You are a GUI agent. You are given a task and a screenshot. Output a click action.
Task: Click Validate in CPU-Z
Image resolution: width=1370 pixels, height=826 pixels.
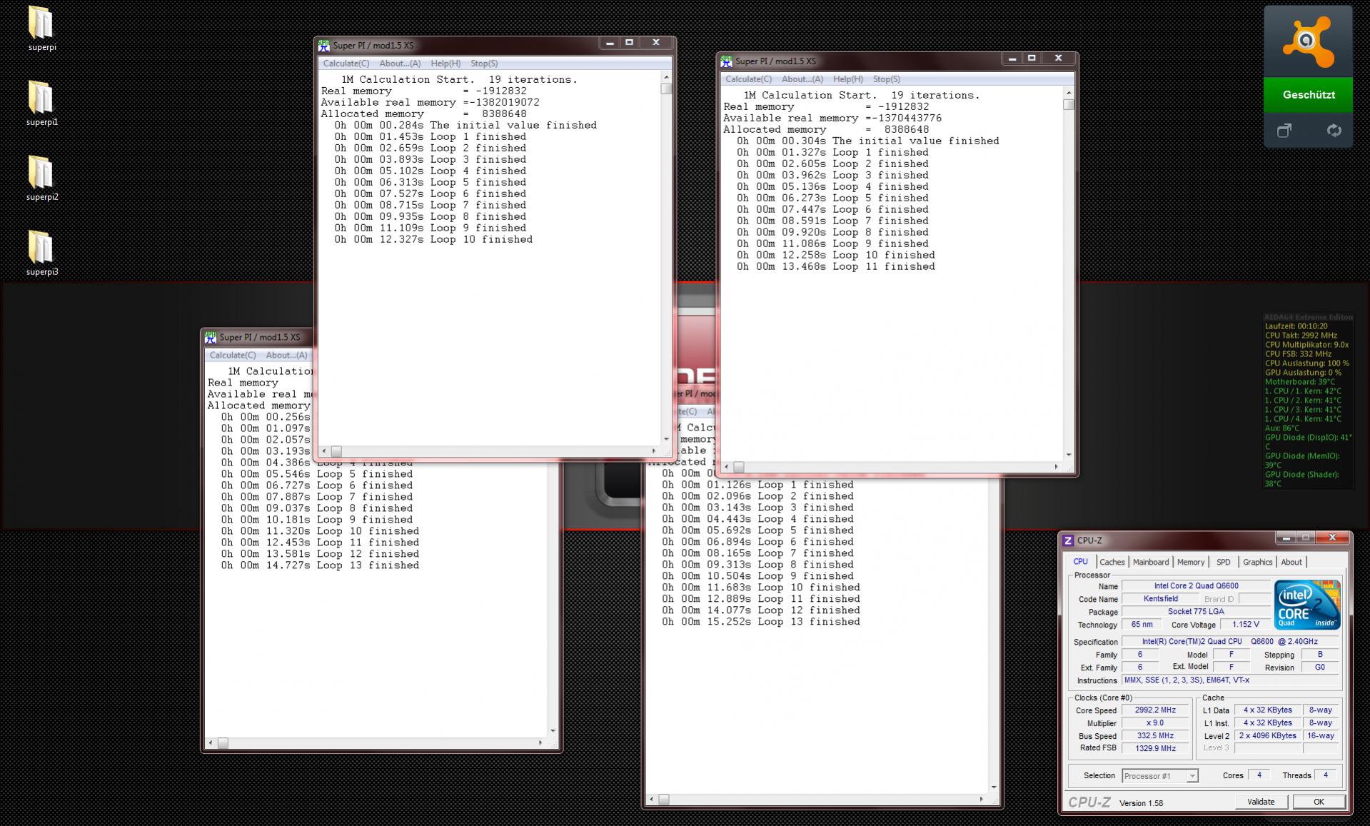tap(1261, 802)
